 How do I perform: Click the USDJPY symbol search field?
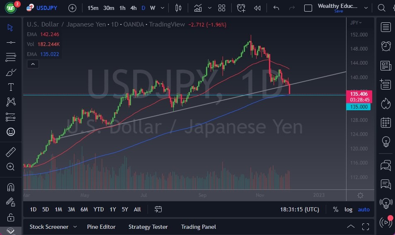tap(47, 8)
